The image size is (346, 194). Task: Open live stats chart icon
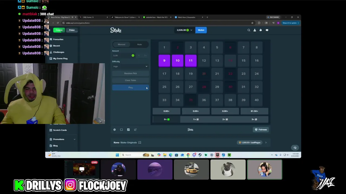click(x=128, y=130)
